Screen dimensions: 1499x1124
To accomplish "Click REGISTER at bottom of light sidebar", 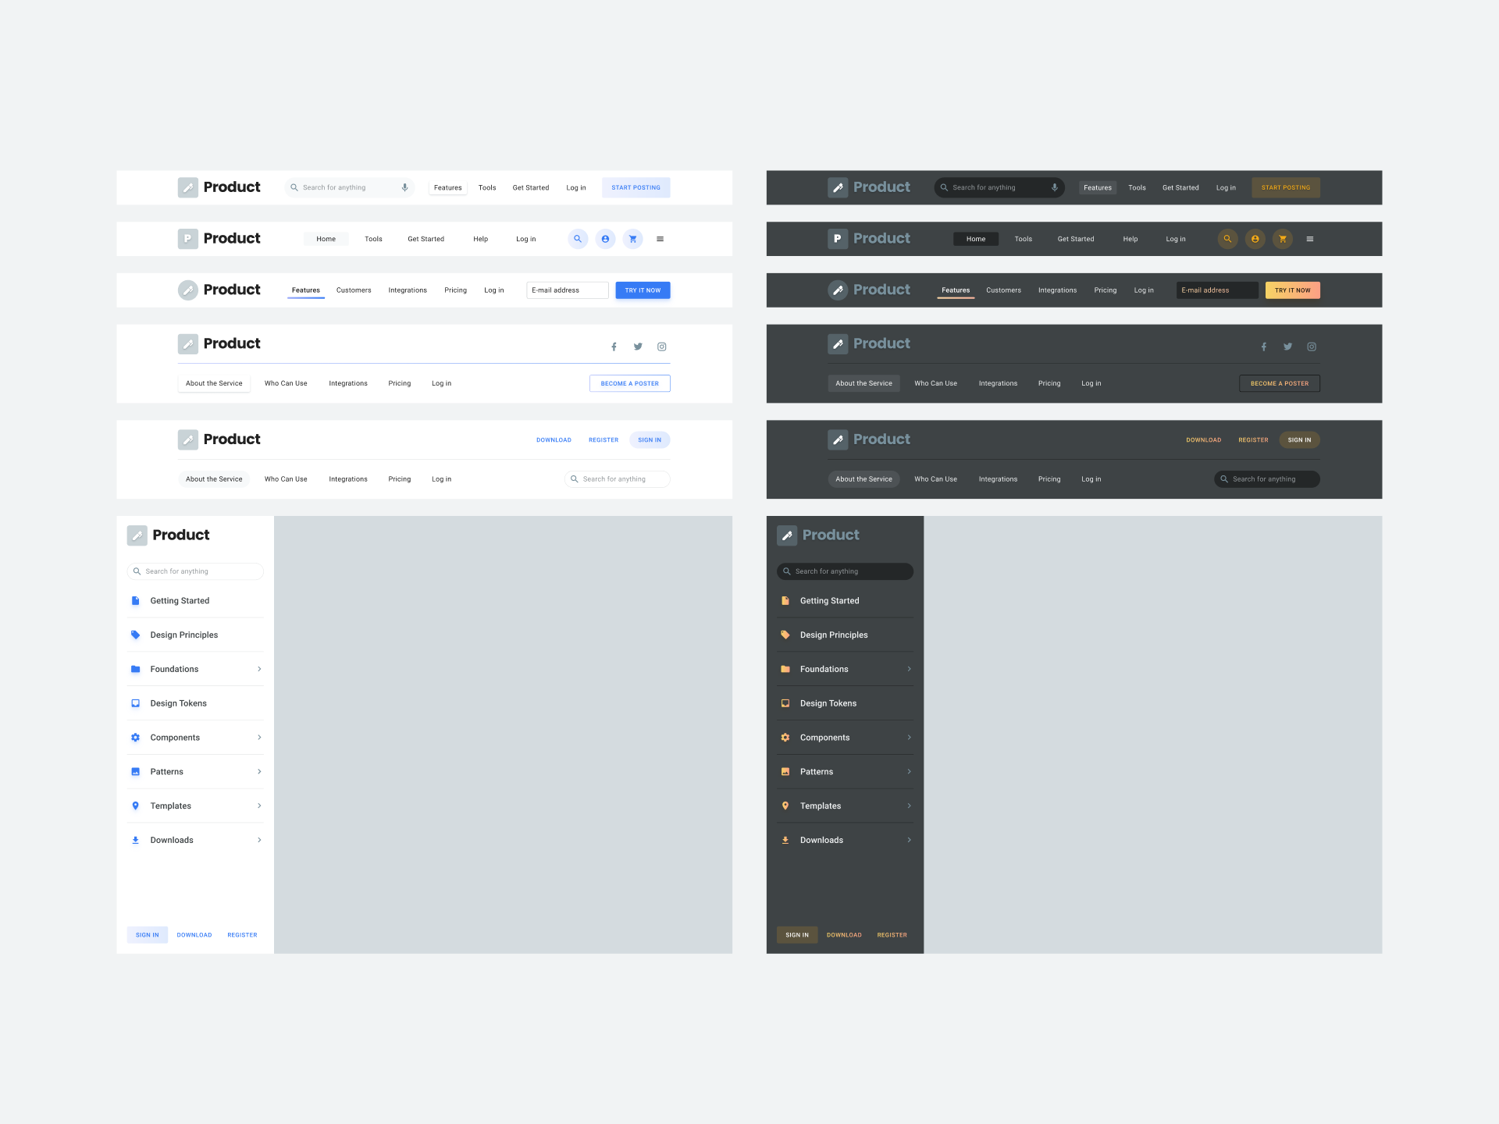I will click(242, 935).
